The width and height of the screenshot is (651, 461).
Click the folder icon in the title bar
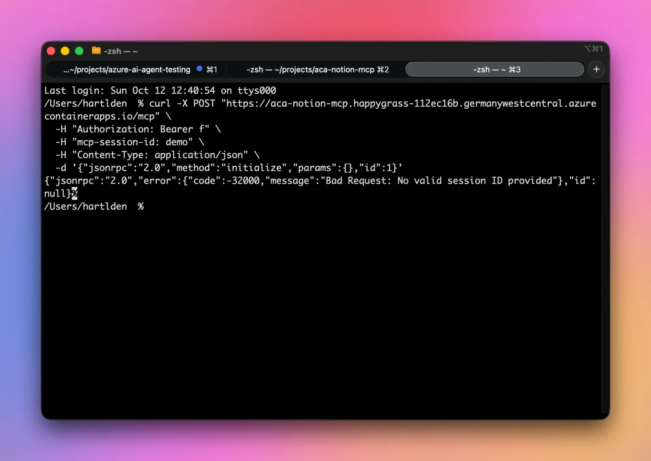(x=96, y=51)
